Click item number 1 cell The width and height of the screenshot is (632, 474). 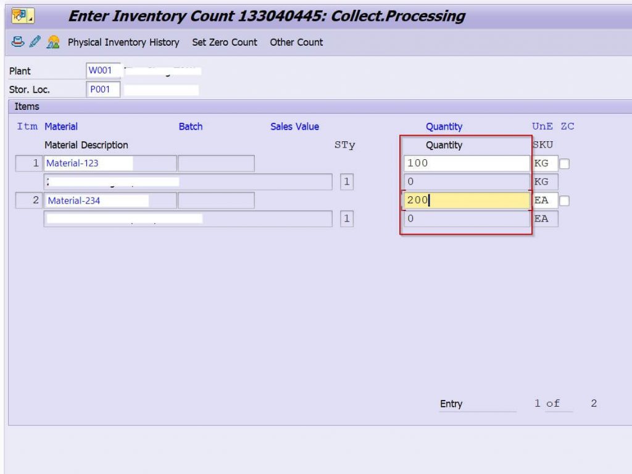click(28, 163)
